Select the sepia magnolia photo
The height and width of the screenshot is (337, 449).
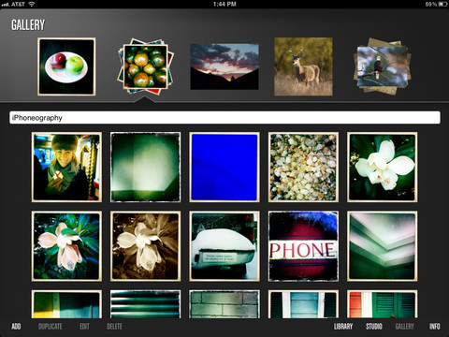145,246
